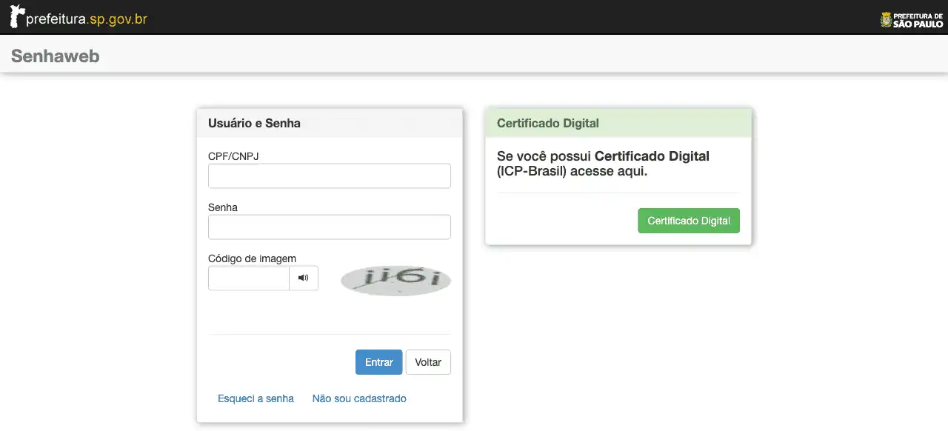Click the Código de imagem label

(x=252, y=258)
